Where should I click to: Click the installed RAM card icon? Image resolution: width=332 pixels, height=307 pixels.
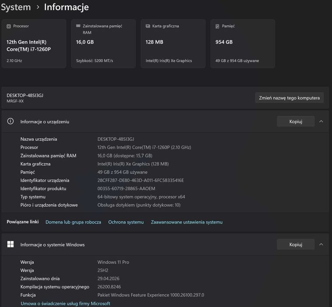click(78, 26)
